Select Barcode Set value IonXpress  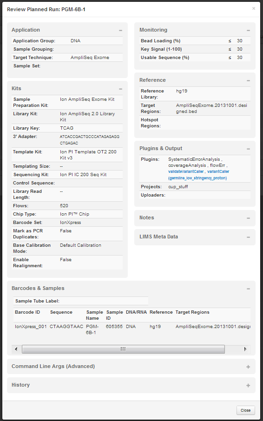[70, 222]
